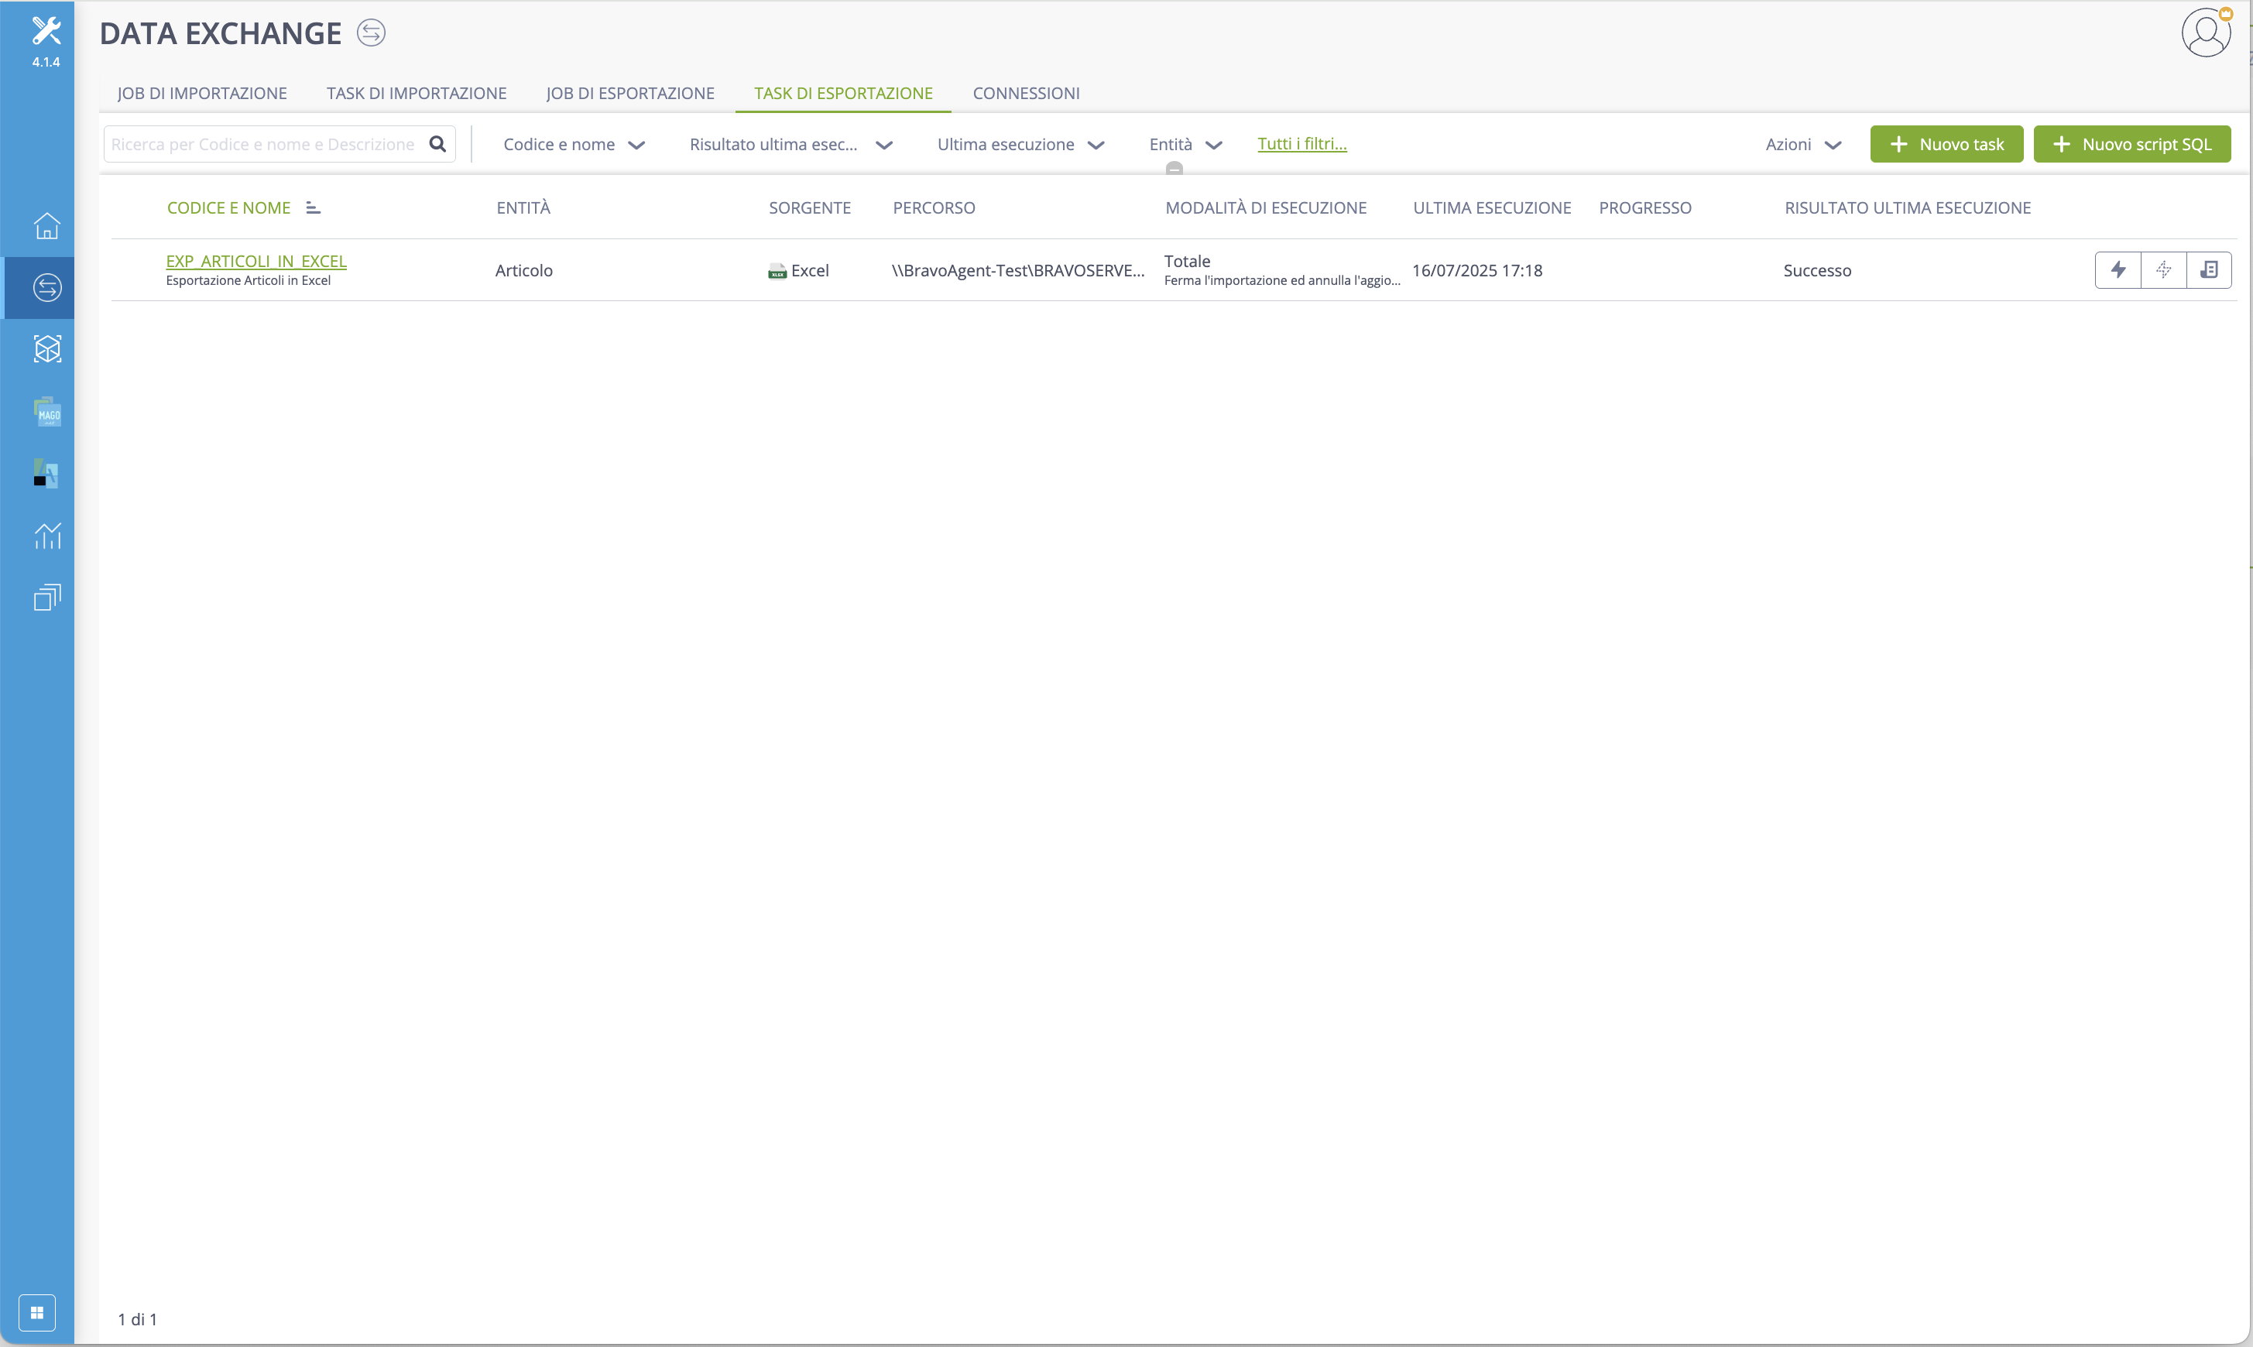Click the stacked windows icon in sidebar

point(47,598)
